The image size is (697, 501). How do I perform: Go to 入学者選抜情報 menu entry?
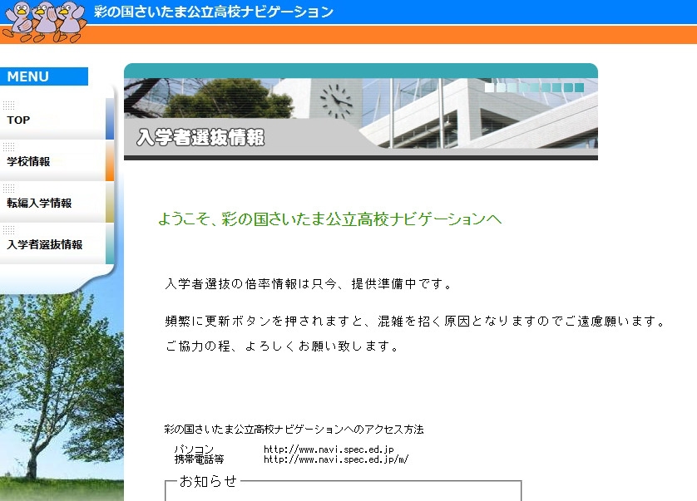pos(57,243)
